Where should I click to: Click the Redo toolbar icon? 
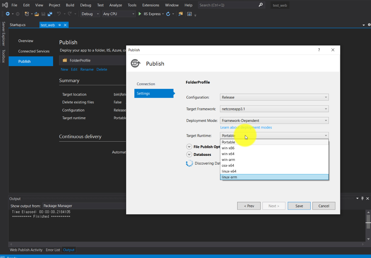coord(70,14)
